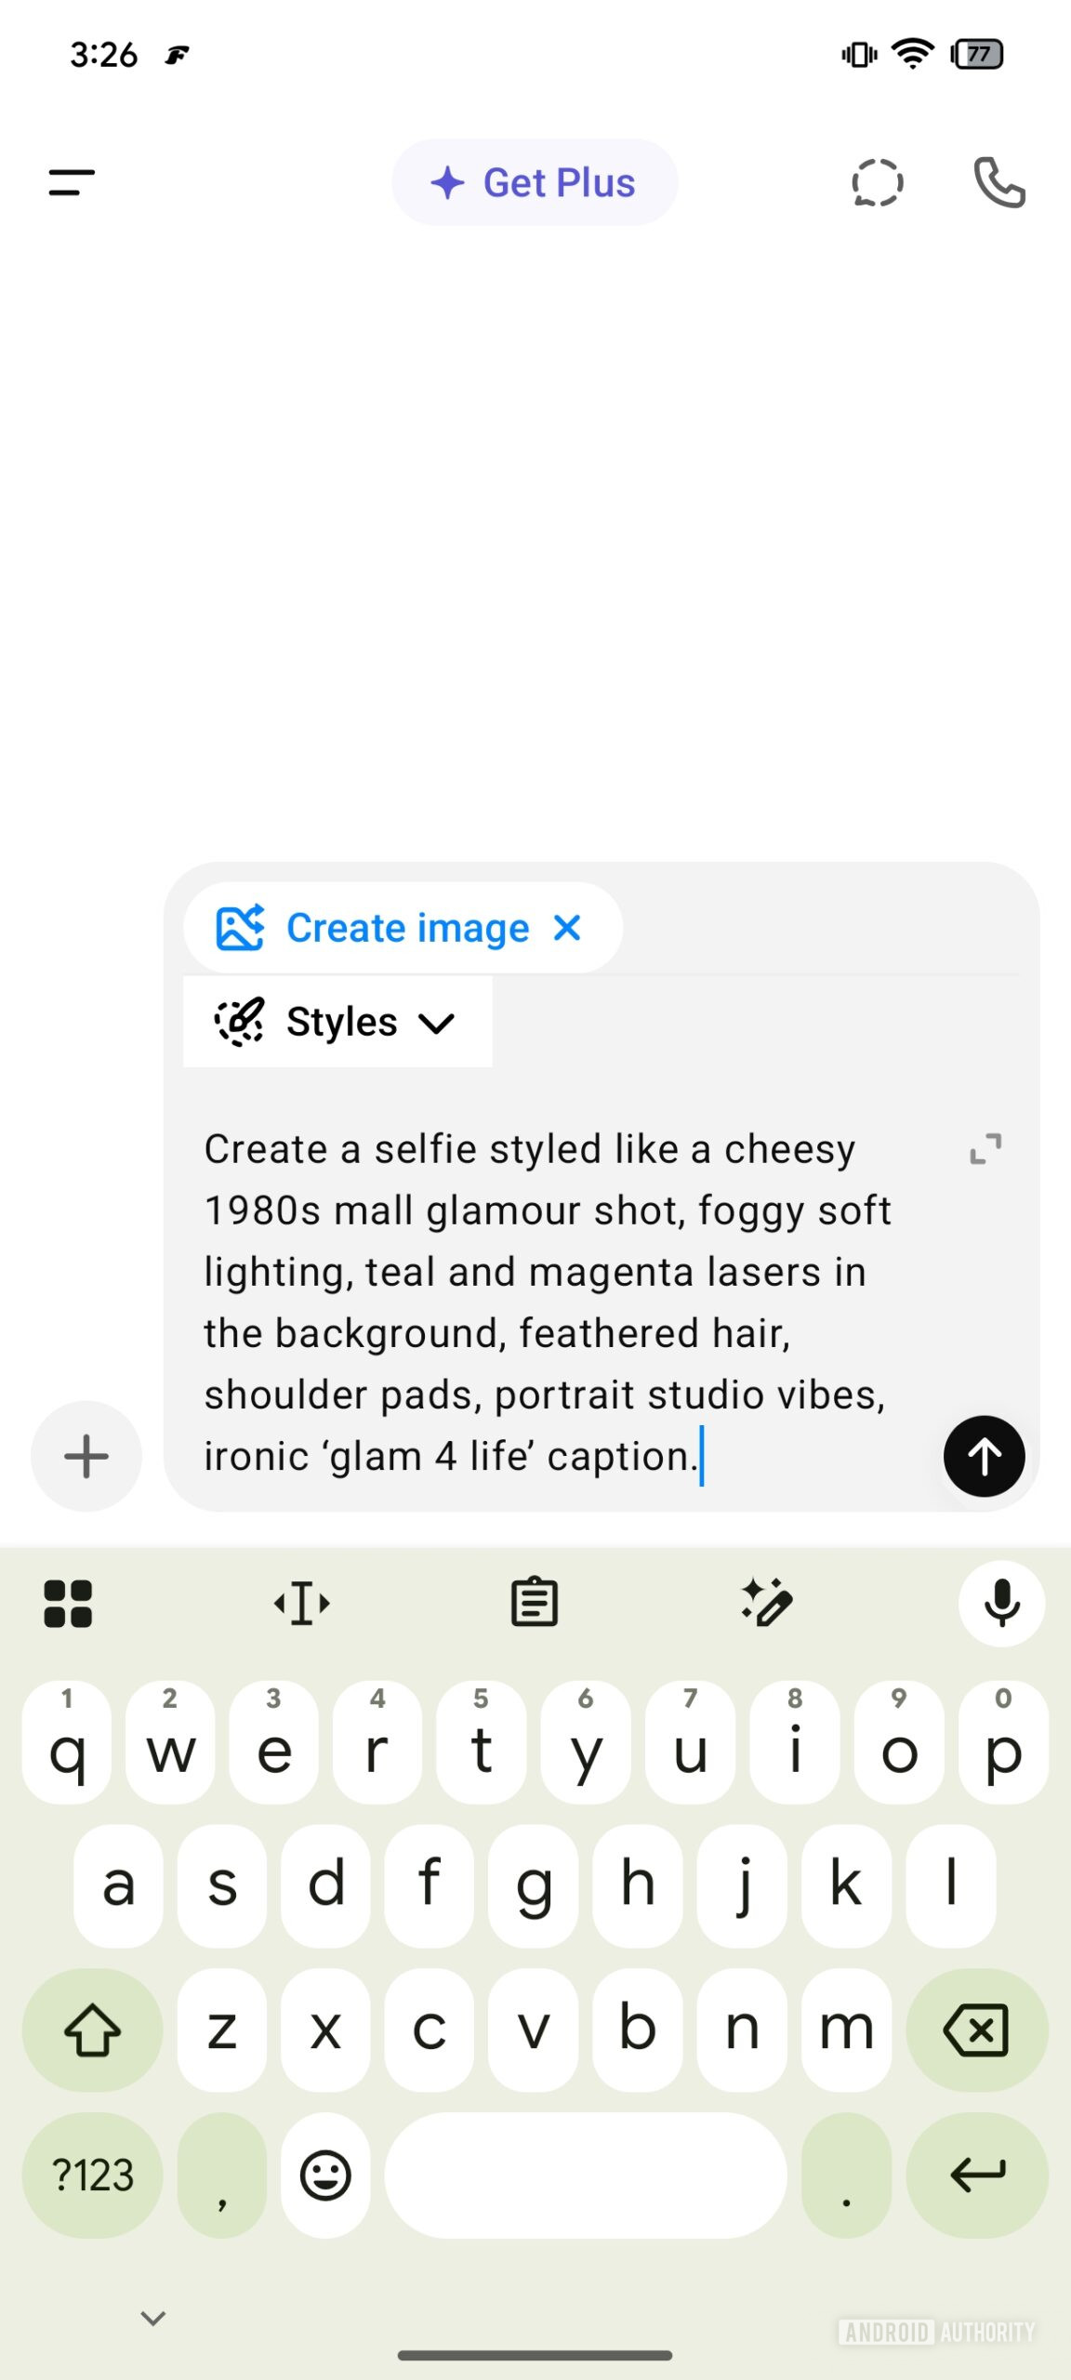The width and height of the screenshot is (1071, 2380).
Task: Open the keyboard clipboard
Action: pos(535,1603)
